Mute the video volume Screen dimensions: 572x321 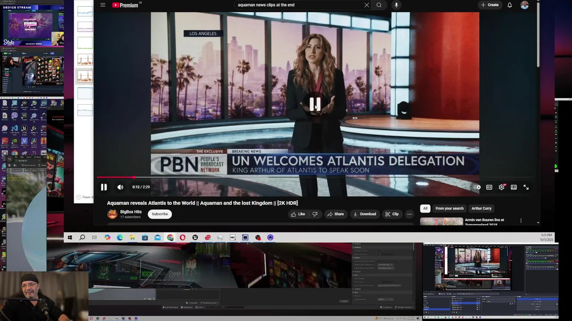120,187
